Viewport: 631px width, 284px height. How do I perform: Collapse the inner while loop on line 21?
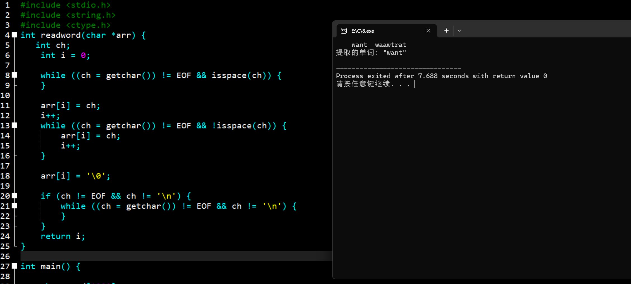[15, 206]
